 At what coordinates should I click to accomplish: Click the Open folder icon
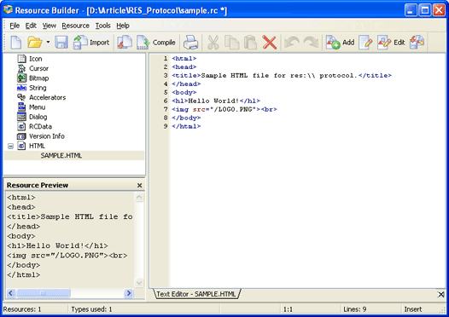[x=35, y=43]
